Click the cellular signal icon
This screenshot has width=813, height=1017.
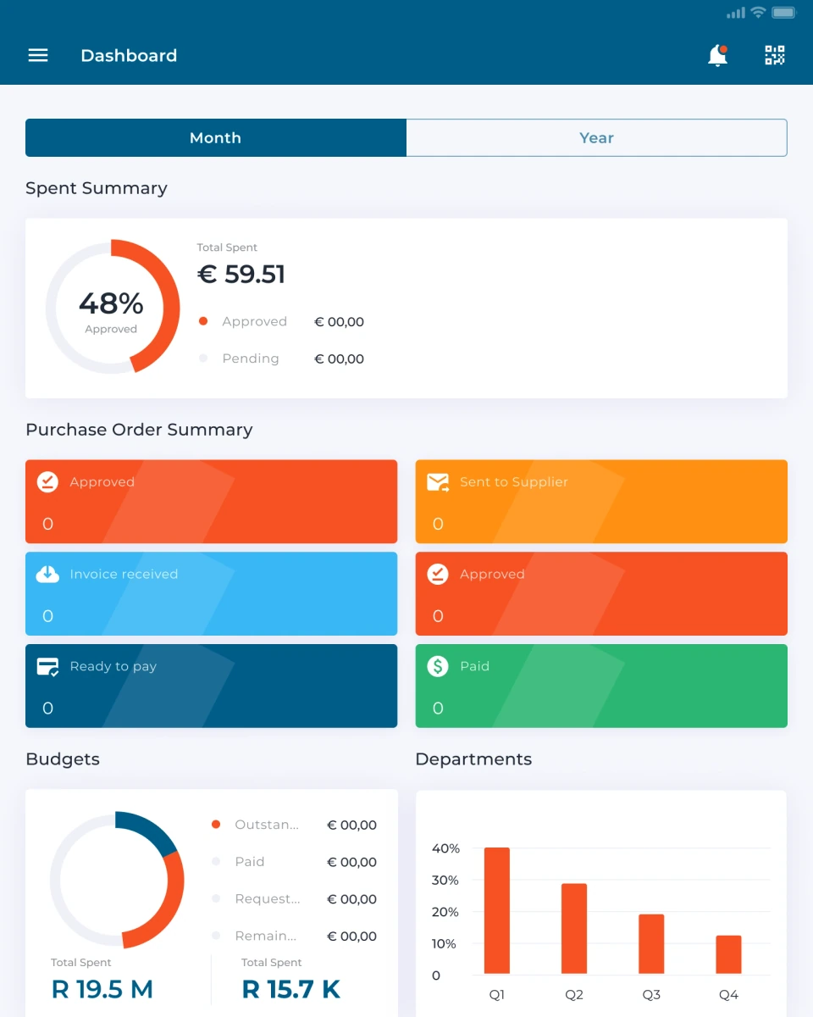pos(736,13)
